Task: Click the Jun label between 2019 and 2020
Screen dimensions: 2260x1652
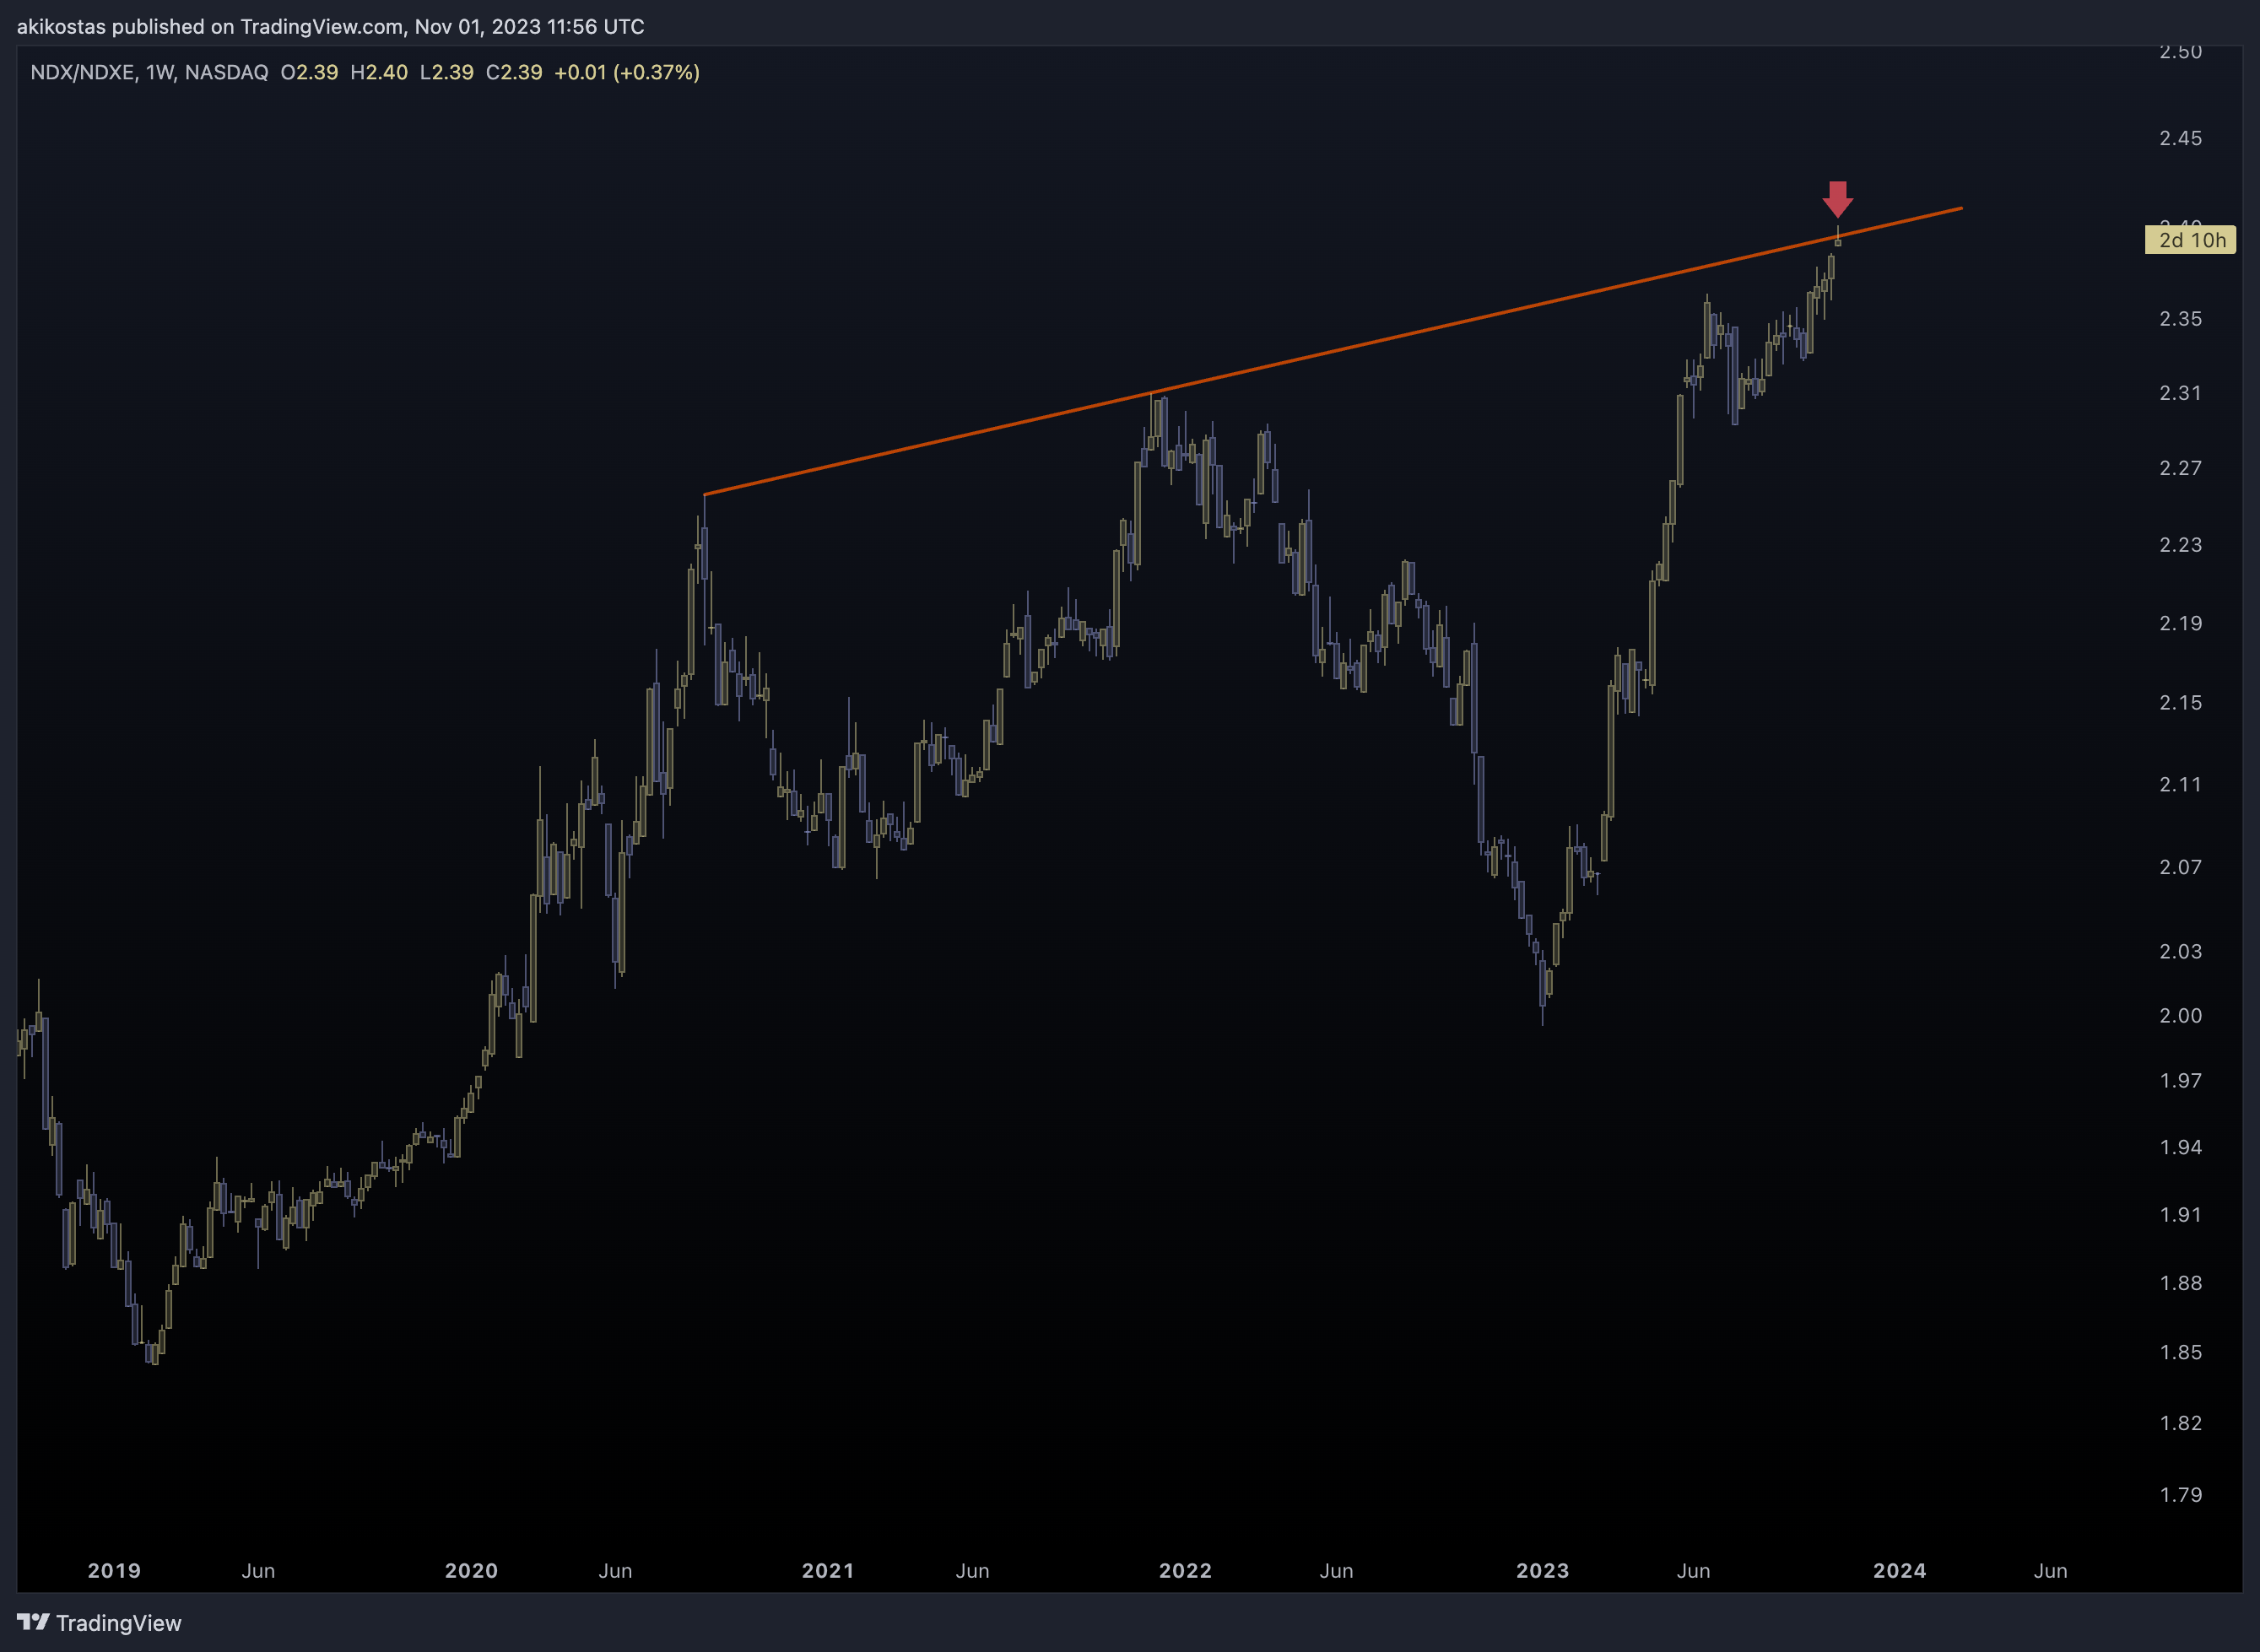Action: point(258,1571)
